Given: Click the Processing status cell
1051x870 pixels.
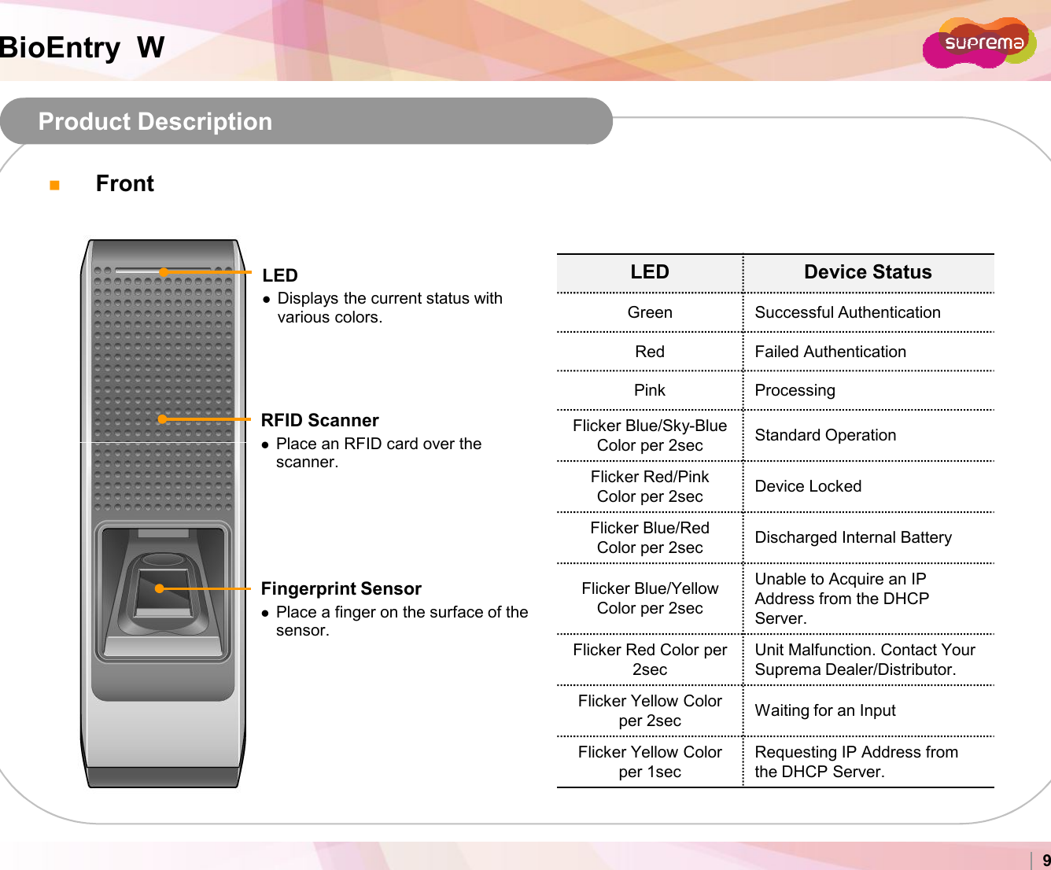Looking at the screenshot, I should pos(868,390).
